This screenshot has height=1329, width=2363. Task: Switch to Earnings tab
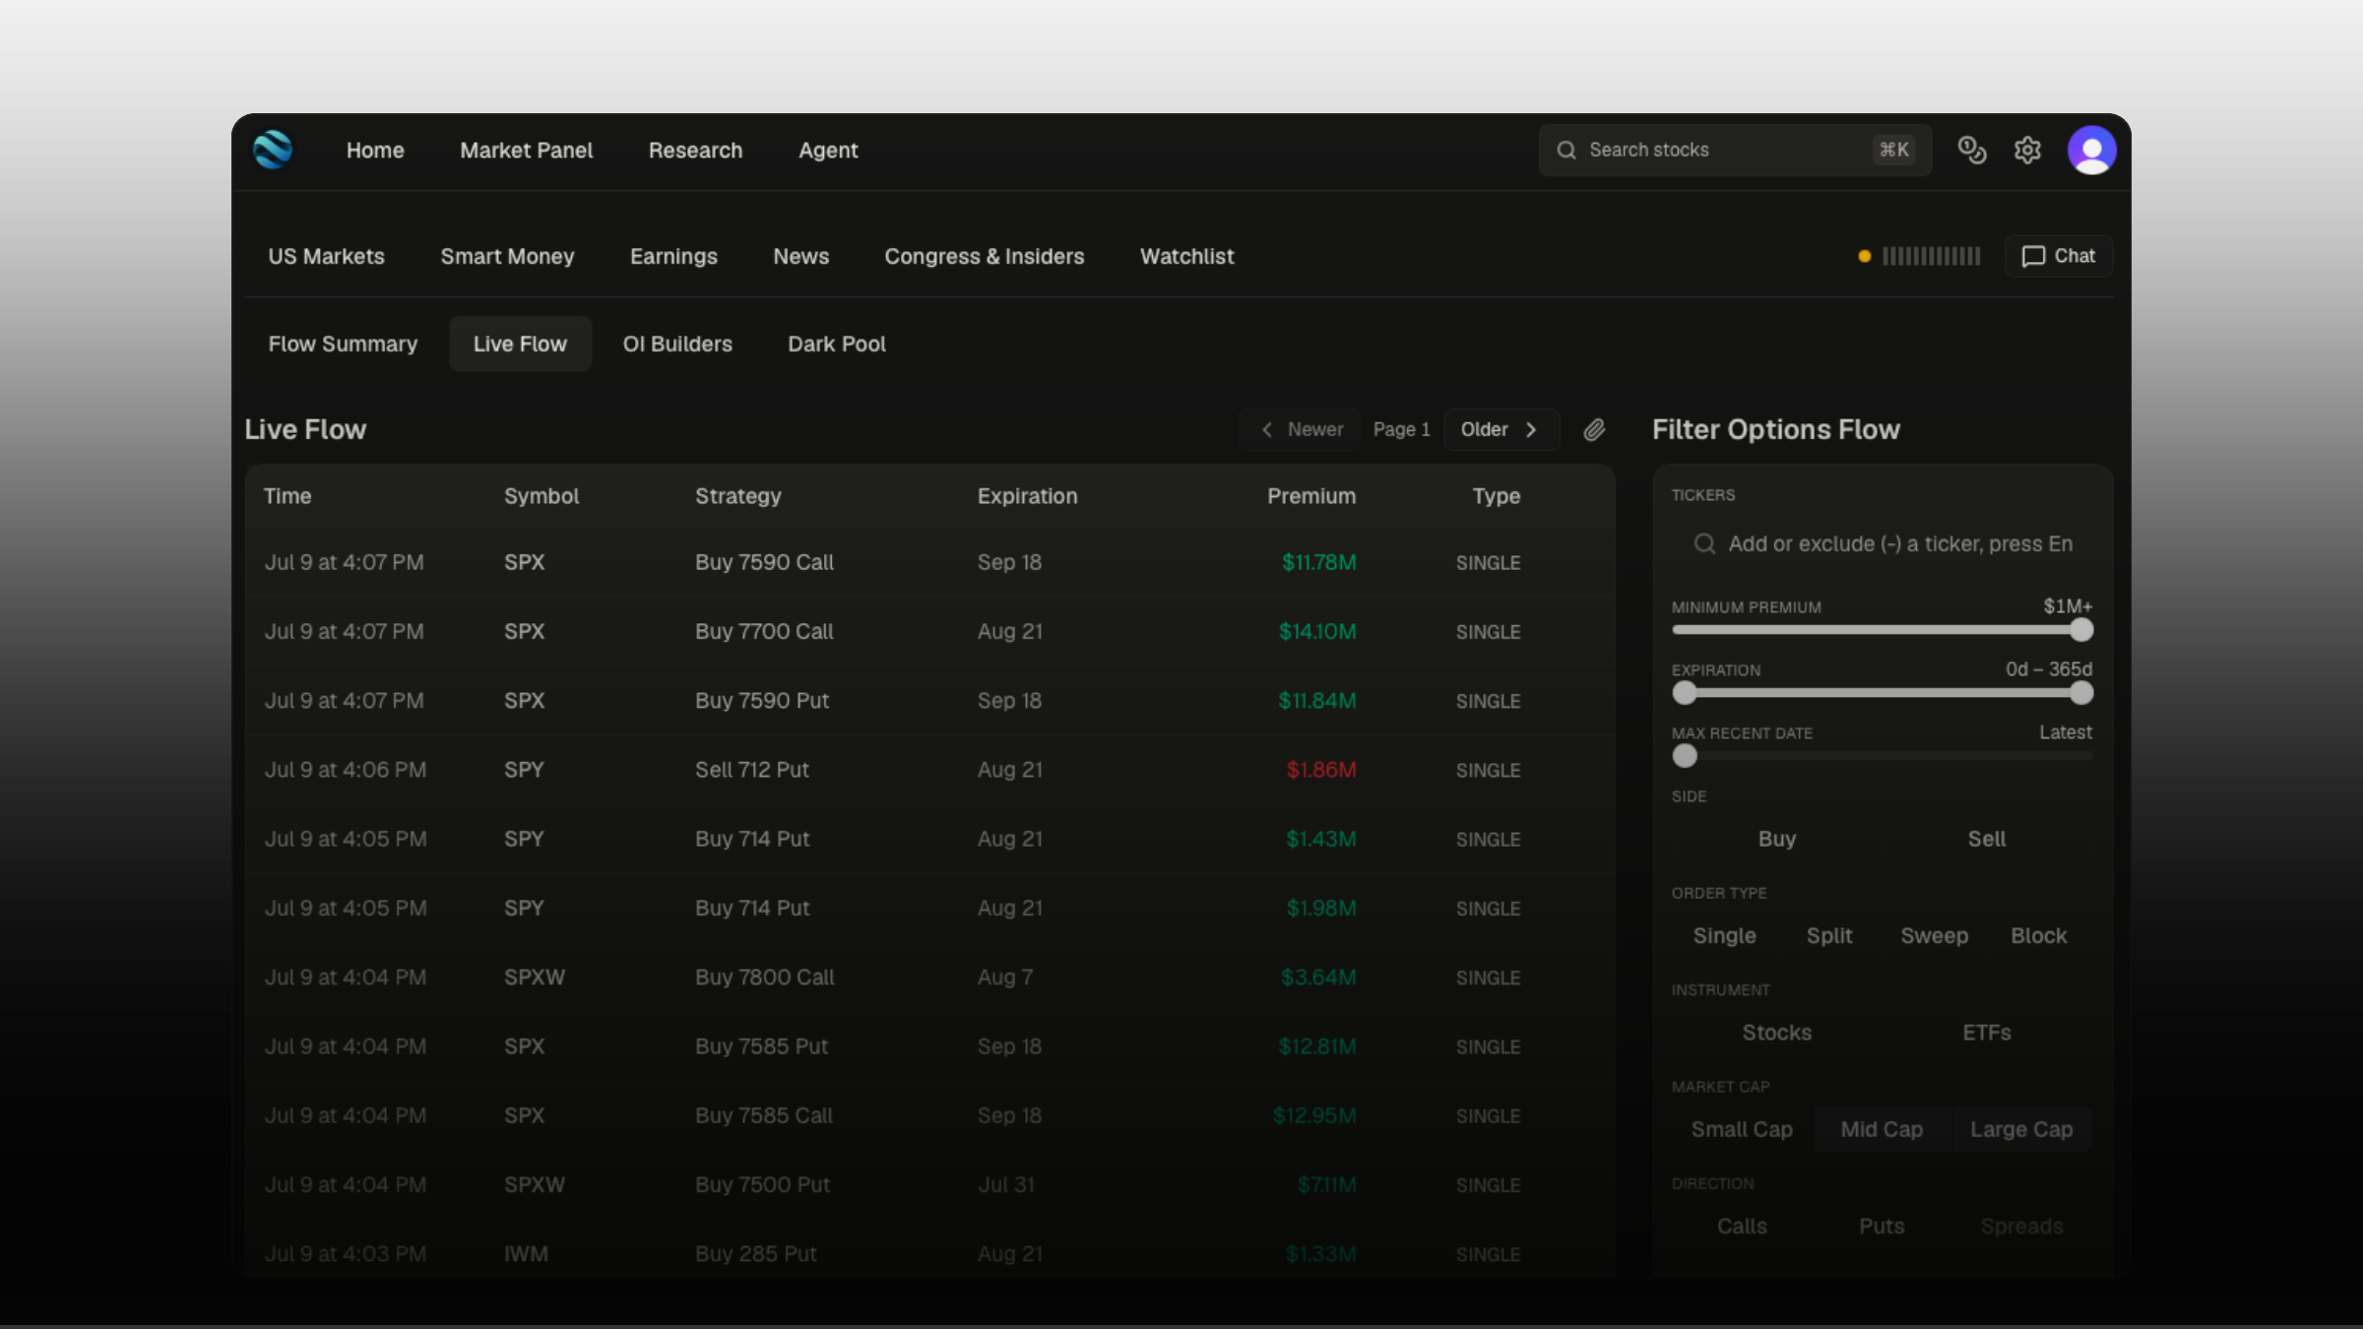673,256
